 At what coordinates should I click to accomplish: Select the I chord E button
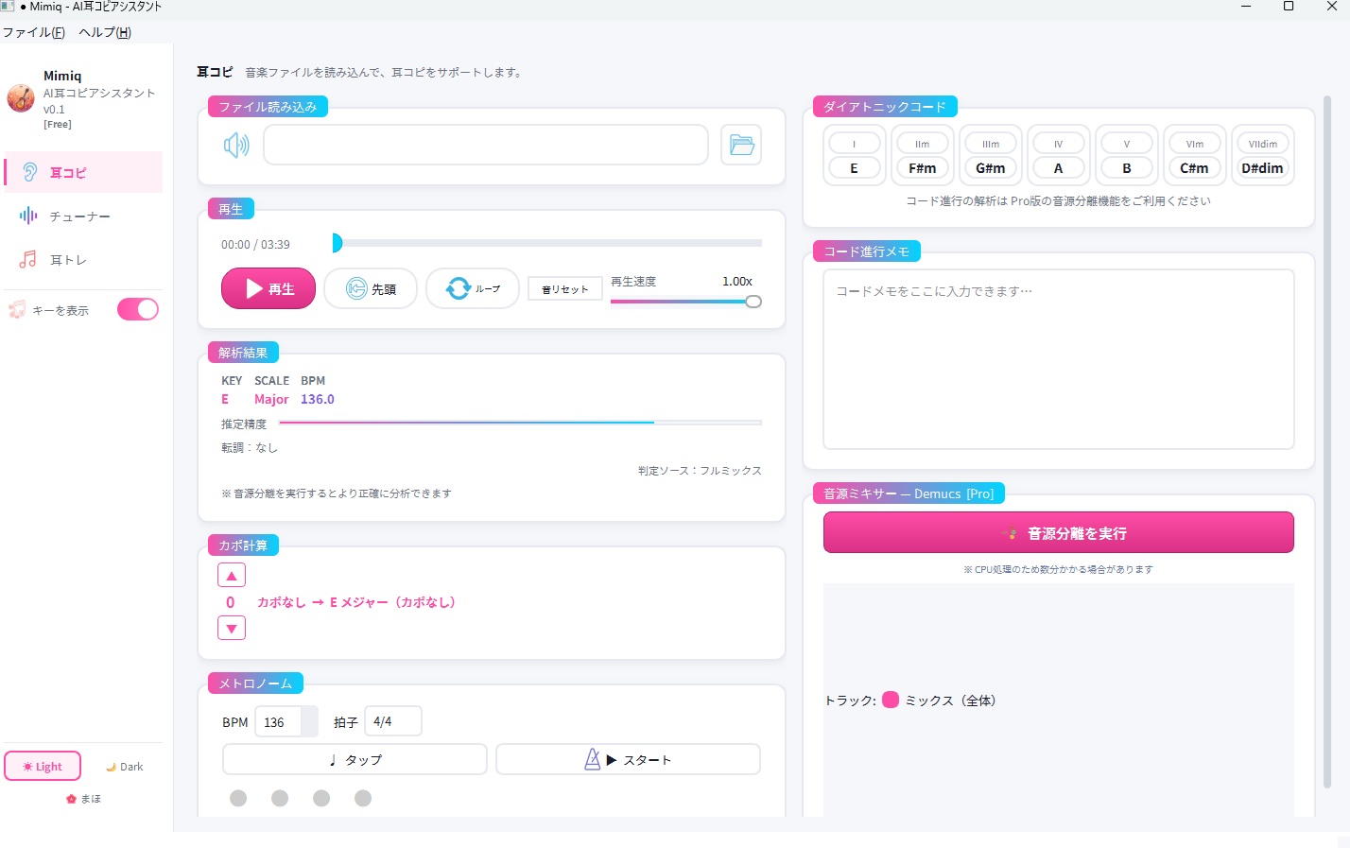click(855, 156)
